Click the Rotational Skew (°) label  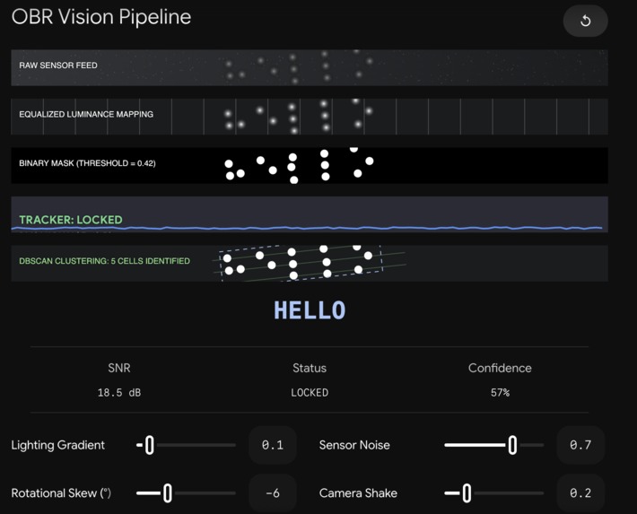[x=61, y=493]
